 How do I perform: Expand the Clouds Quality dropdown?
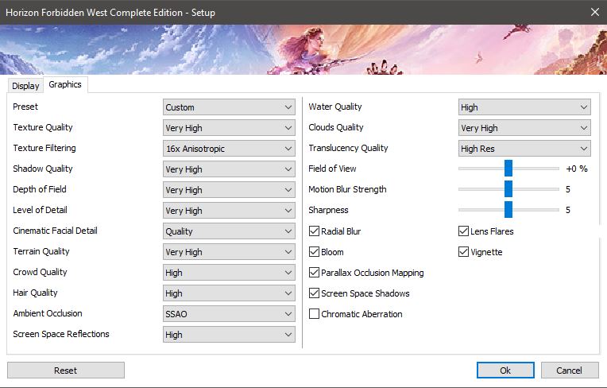(x=524, y=128)
